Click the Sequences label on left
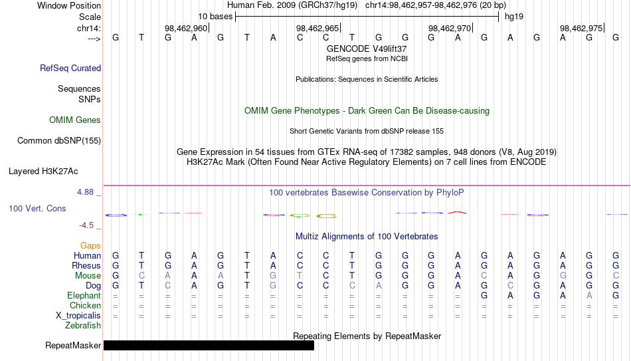This screenshot has height=361, width=631. [79, 88]
